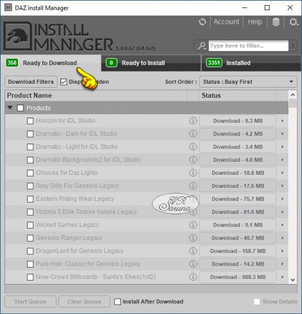Sort by Product Name column header
Screen dimensions: 302x314
click(96, 96)
